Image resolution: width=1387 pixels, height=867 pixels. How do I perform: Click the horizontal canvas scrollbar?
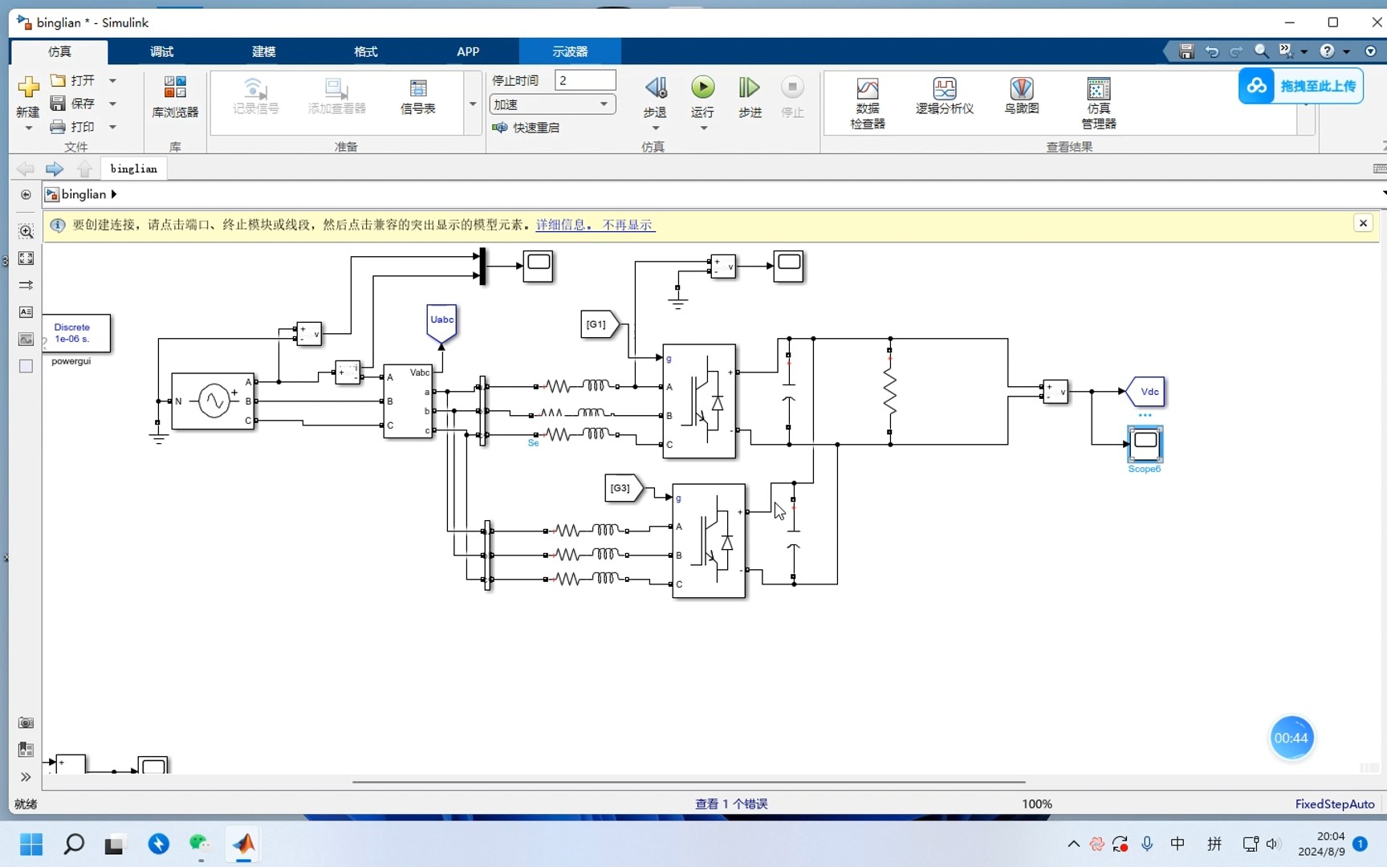689,781
